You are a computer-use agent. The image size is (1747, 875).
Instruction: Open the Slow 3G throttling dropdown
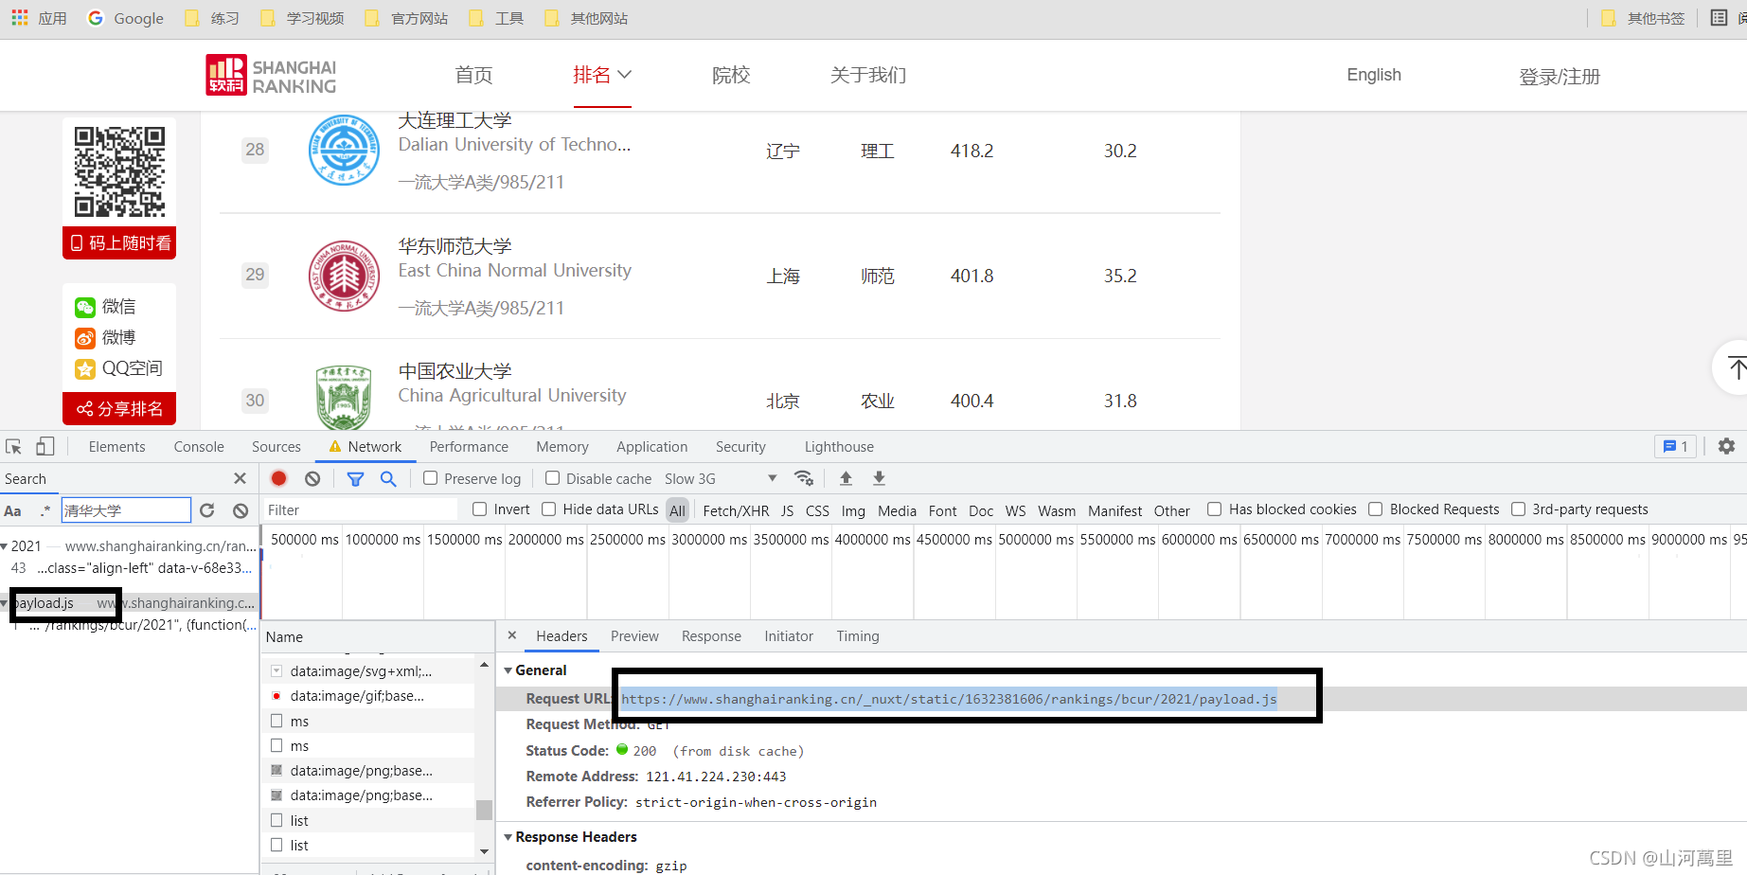[721, 478]
